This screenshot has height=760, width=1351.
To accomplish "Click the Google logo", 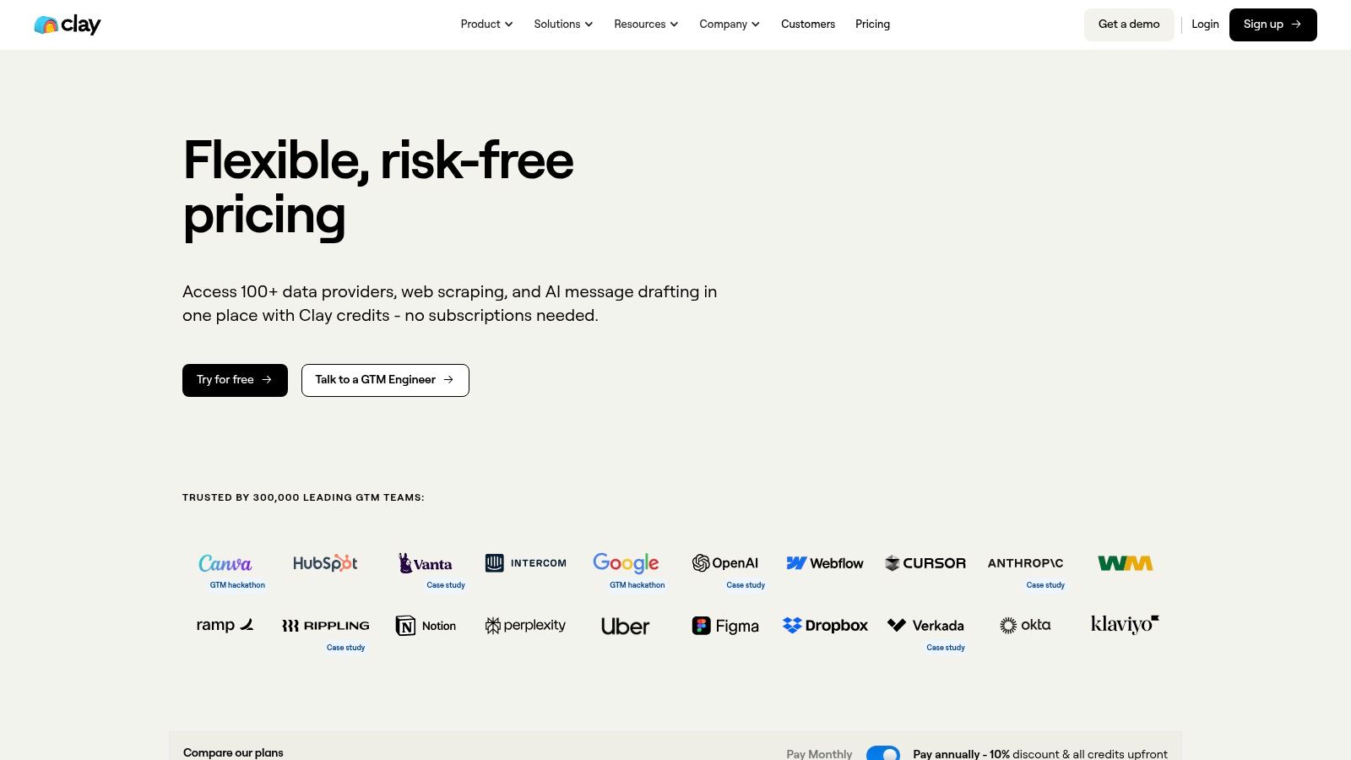I will coord(626,563).
